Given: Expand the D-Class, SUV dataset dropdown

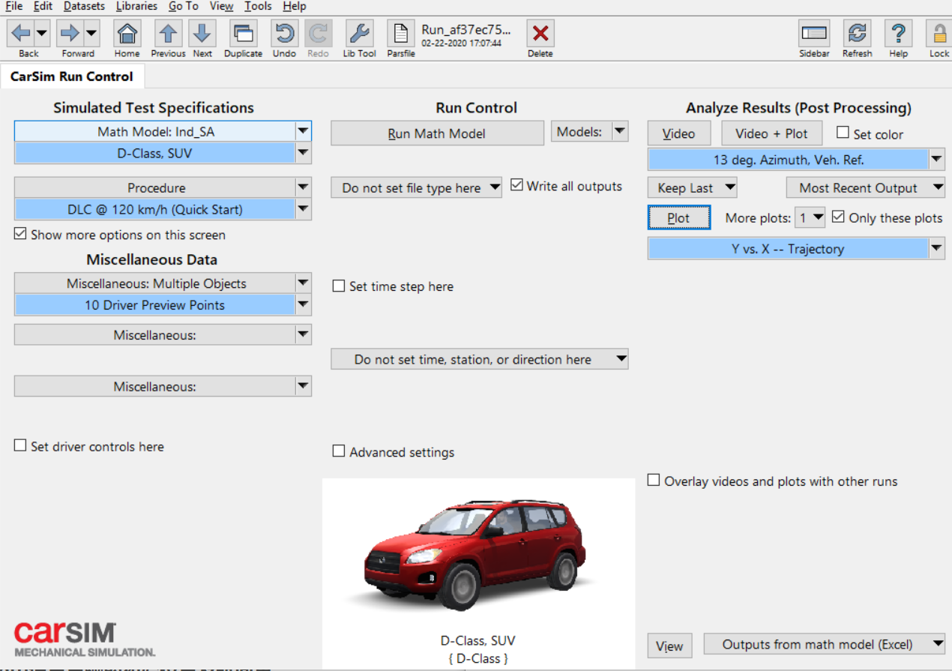Looking at the screenshot, I should point(303,153).
